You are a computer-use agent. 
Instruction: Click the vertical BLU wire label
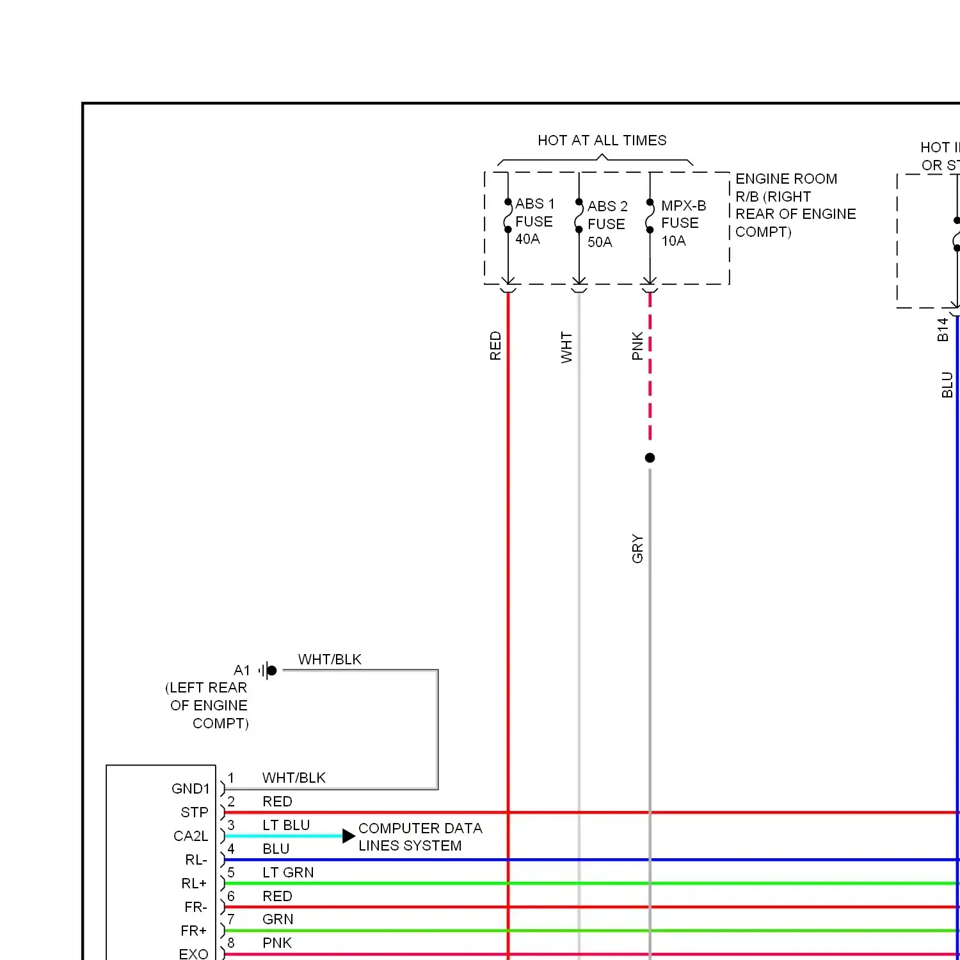947,385
